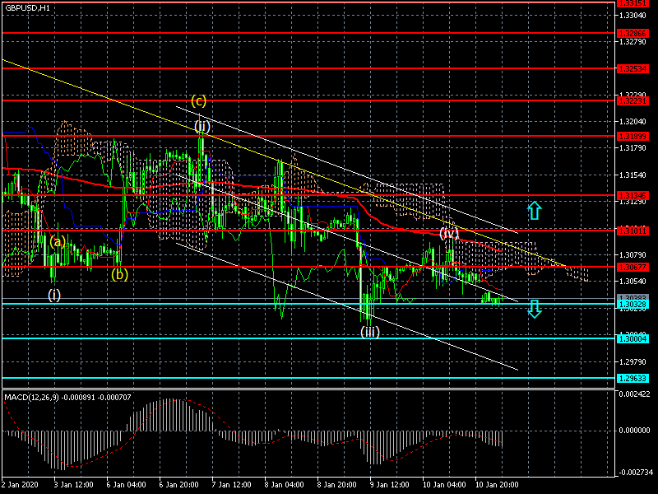Select the yellow (b) wave label
This screenshot has height=494, width=658.
click(119, 274)
